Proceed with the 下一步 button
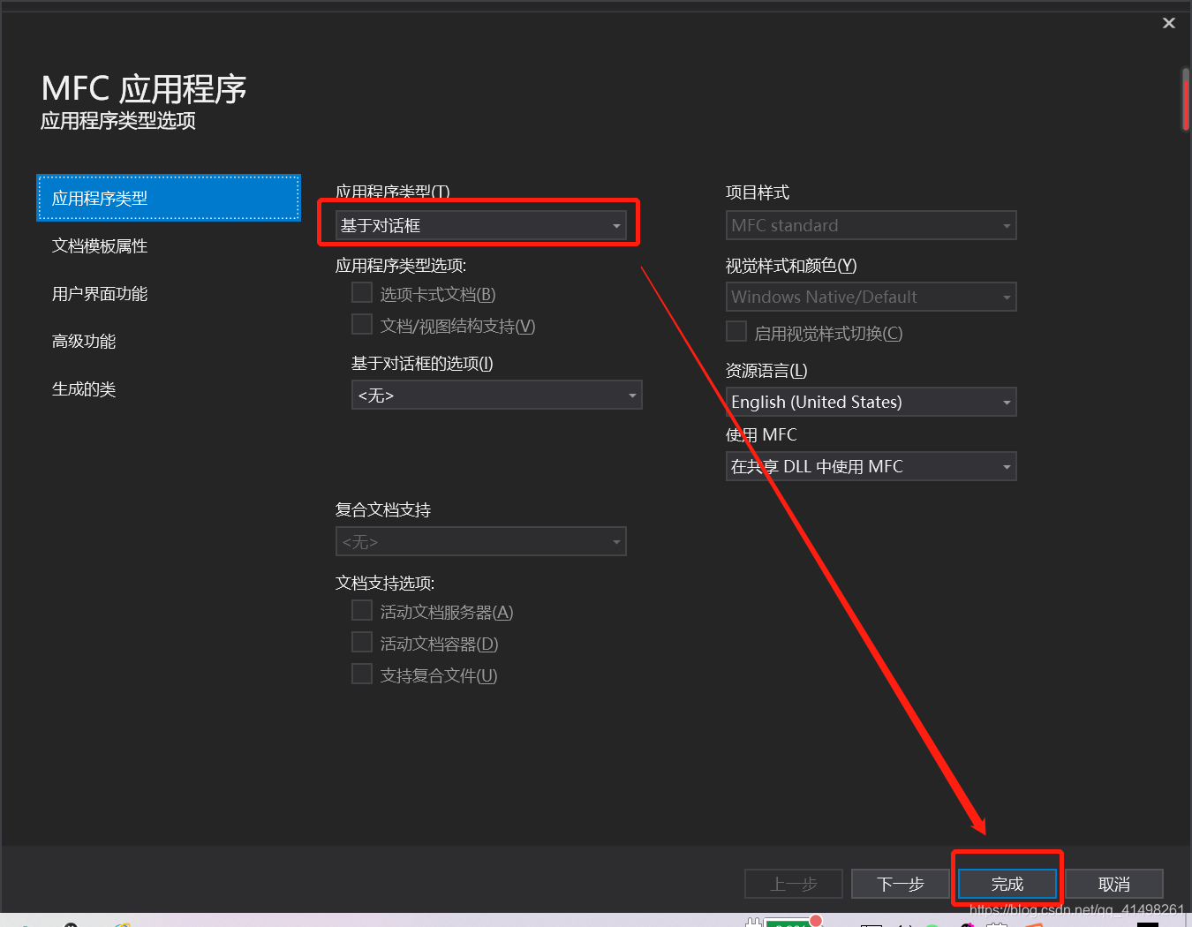The height and width of the screenshot is (927, 1192). coord(901,884)
